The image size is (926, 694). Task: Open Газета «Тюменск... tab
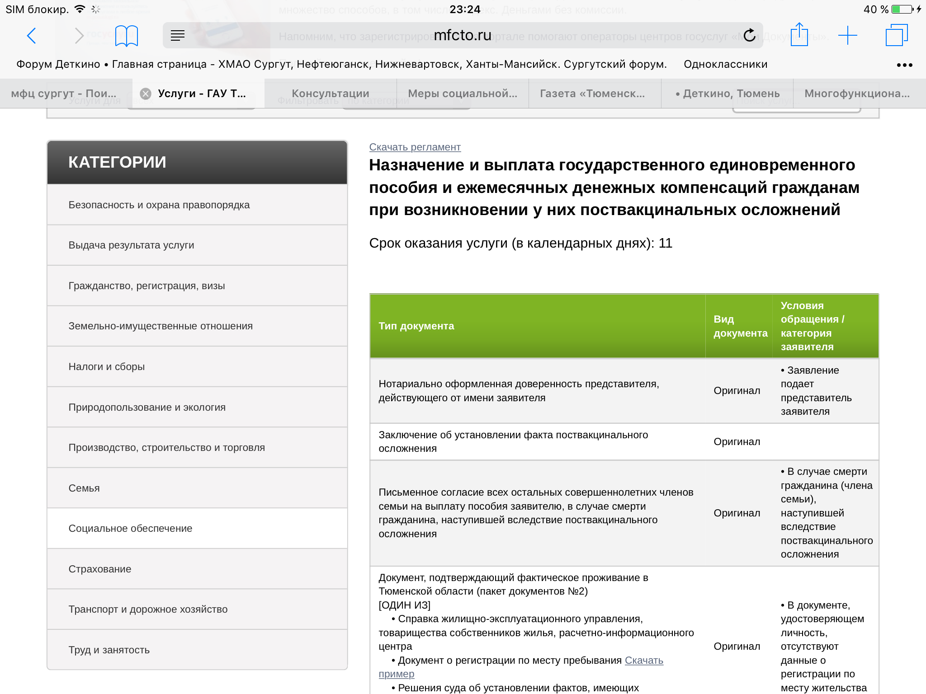click(x=592, y=94)
